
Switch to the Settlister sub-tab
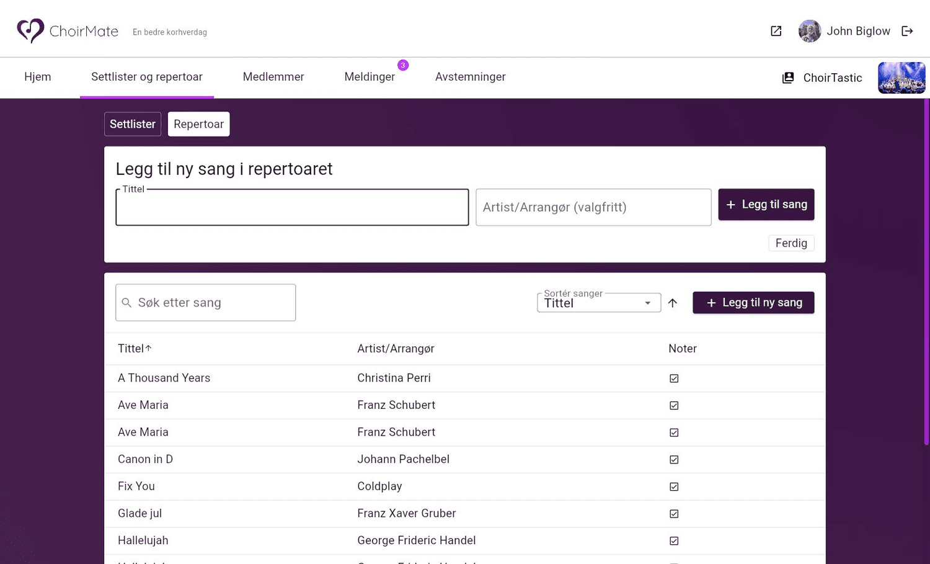click(133, 124)
